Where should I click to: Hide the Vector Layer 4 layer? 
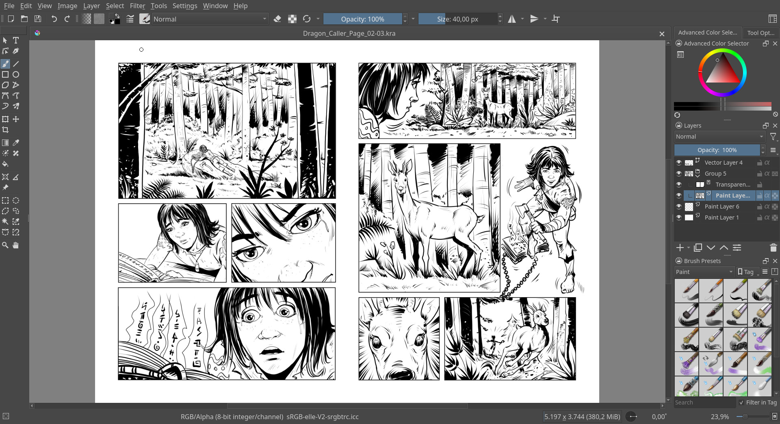[679, 162]
